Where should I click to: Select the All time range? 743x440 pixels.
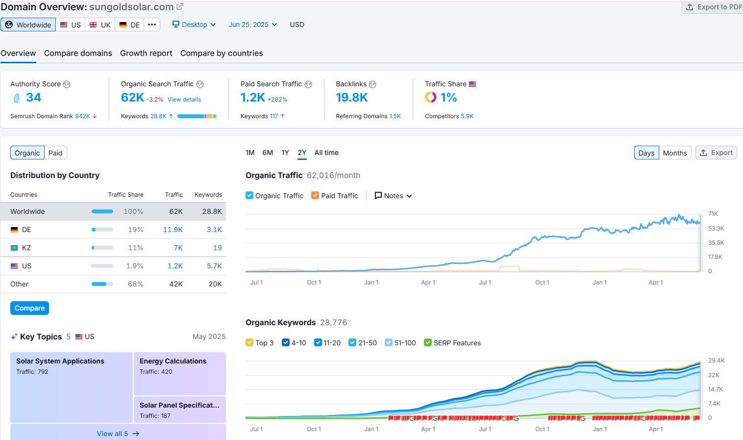click(326, 153)
